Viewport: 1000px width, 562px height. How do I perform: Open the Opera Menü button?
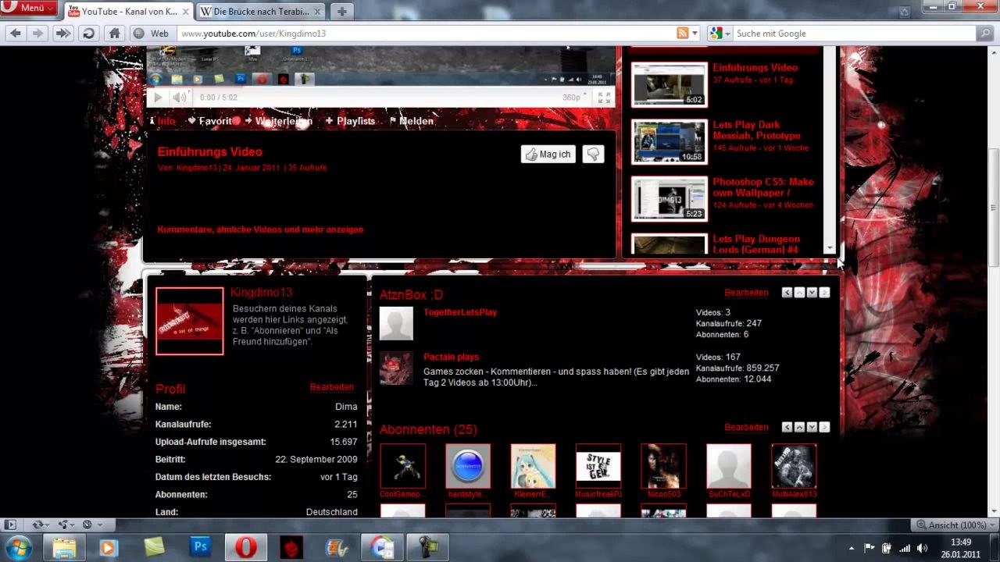pos(28,8)
